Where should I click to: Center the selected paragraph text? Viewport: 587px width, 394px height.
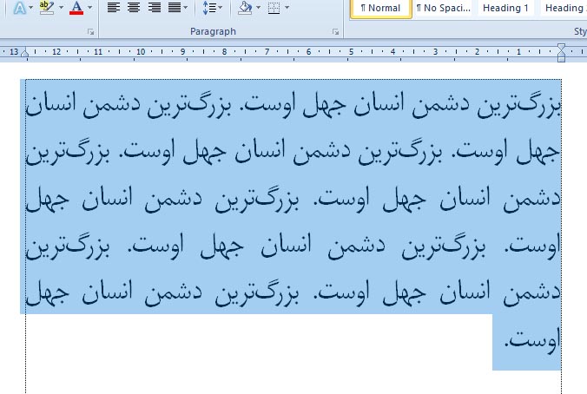pyautogui.click(x=134, y=8)
